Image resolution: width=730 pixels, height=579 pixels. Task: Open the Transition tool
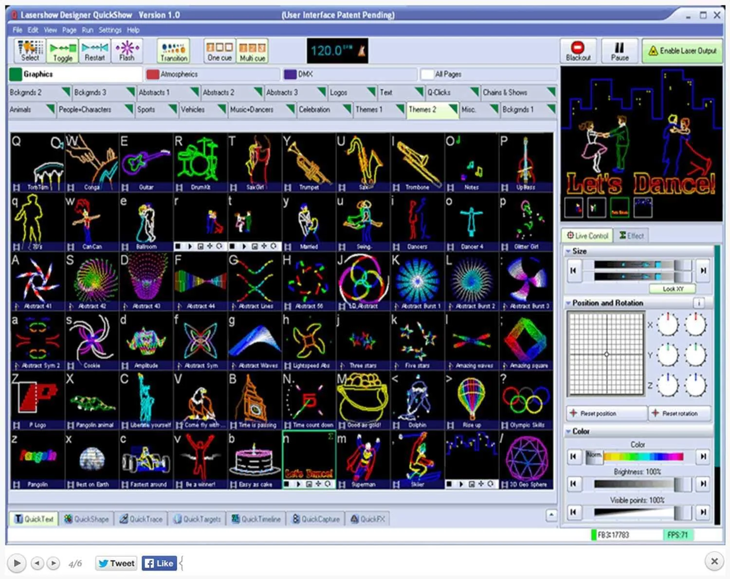click(x=174, y=51)
